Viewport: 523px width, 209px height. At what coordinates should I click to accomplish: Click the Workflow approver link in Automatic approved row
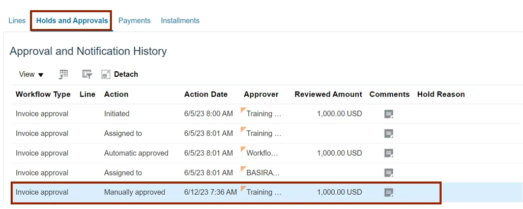[264, 153]
